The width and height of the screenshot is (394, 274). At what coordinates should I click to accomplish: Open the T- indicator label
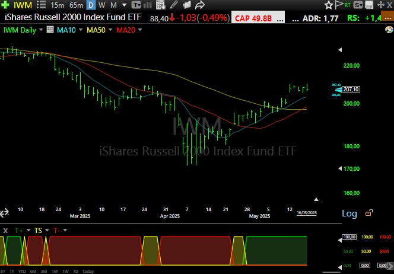click(56, 230)
